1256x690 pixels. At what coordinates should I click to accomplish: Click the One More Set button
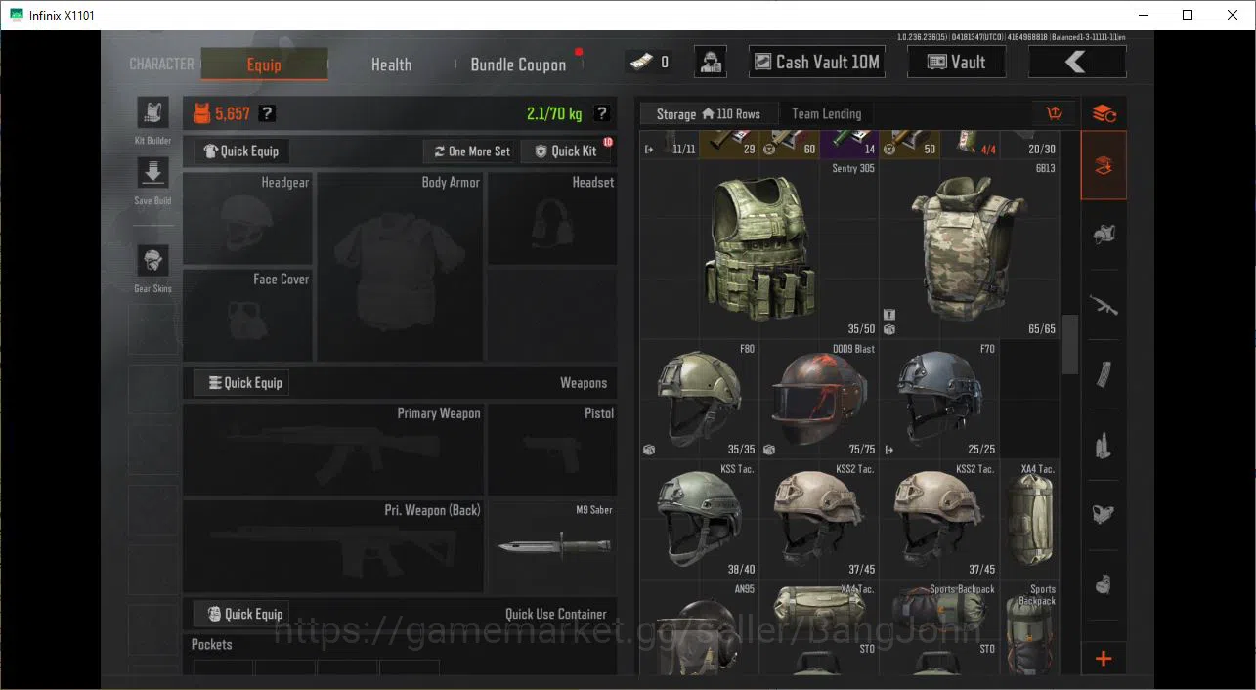tap(469, 151)
